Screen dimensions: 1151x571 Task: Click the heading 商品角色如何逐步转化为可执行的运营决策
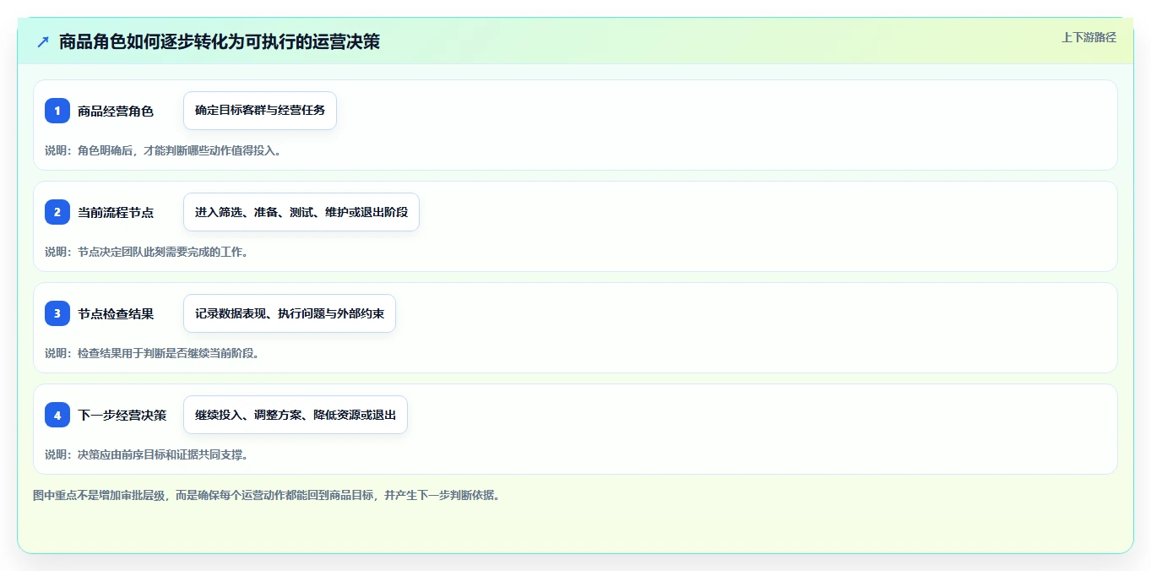[220, 41]
